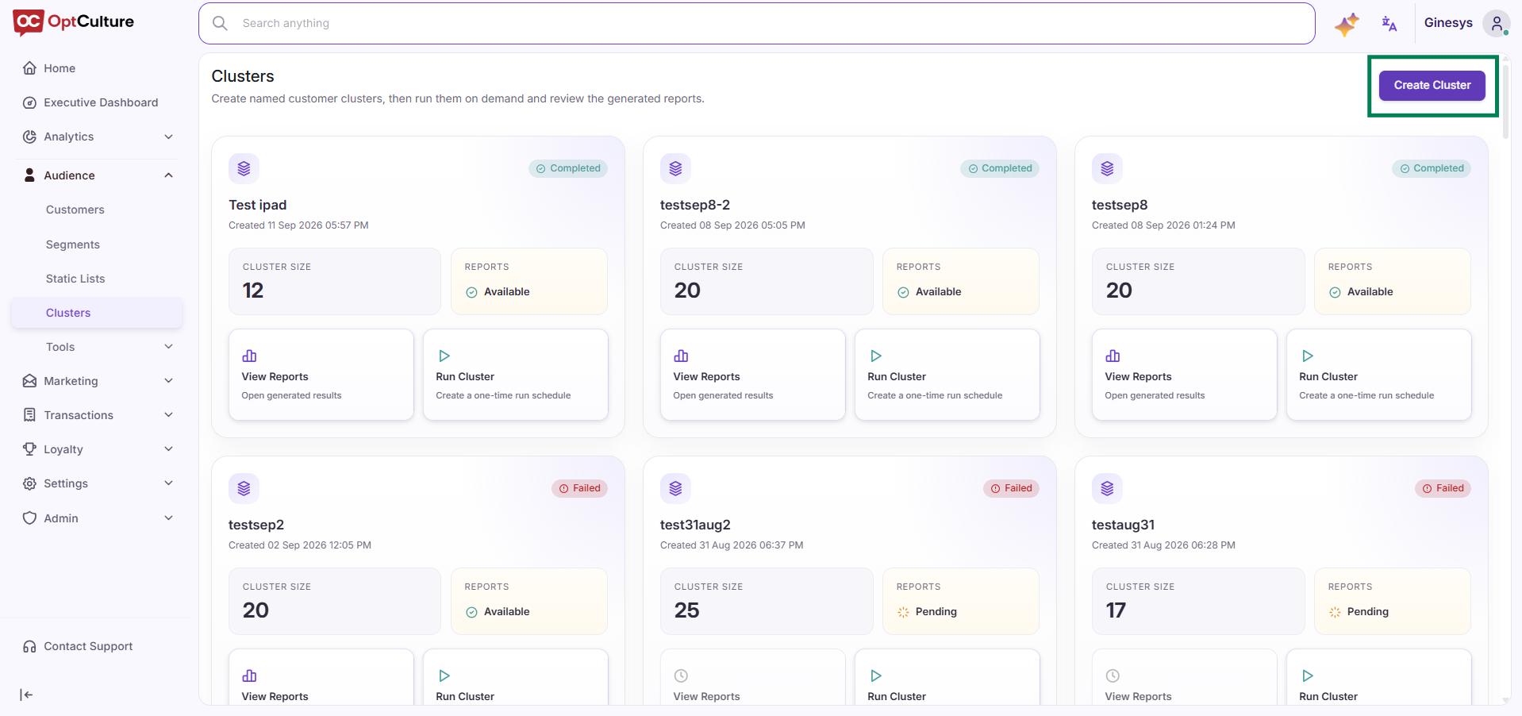The image size is (1522, 716).
Task: Open View Reports for Test ipad
Action: (321, 375)
